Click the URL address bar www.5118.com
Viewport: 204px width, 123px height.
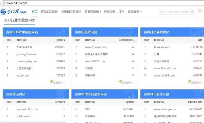click(17, 3)
